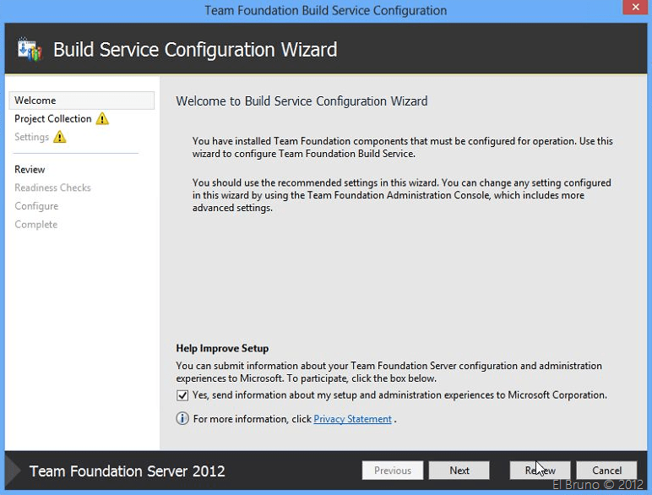
Task: Select the Review step in the sidebar
Action: click(x=30, y=170)
